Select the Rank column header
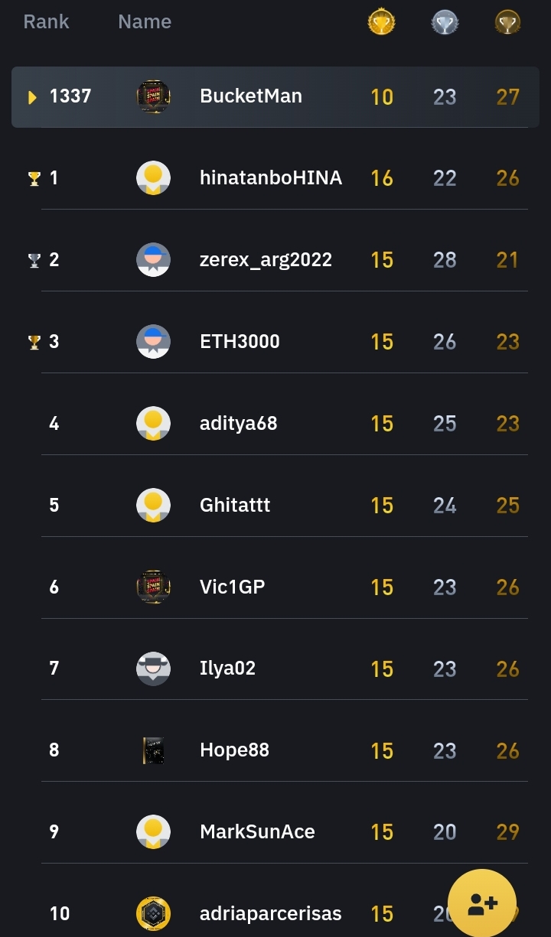Screen dimensions: 551x937 pos(46,22)
